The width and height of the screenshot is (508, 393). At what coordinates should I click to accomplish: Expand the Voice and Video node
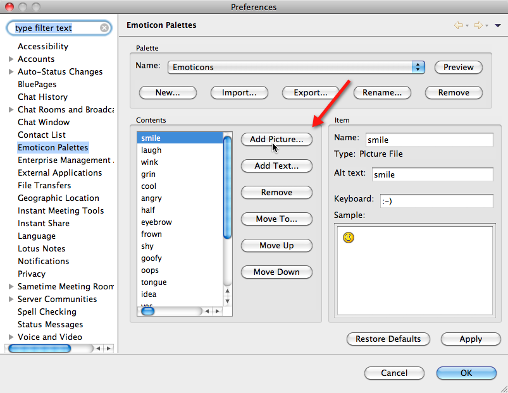tap(11, 337)
